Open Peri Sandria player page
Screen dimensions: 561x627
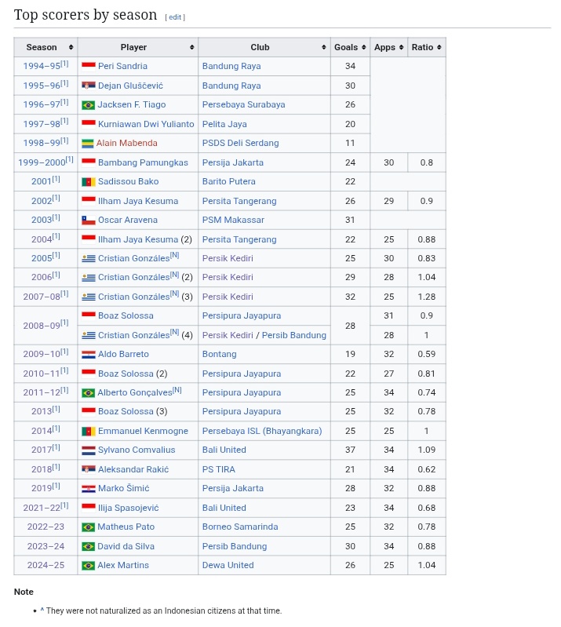[x=122, y=66]
